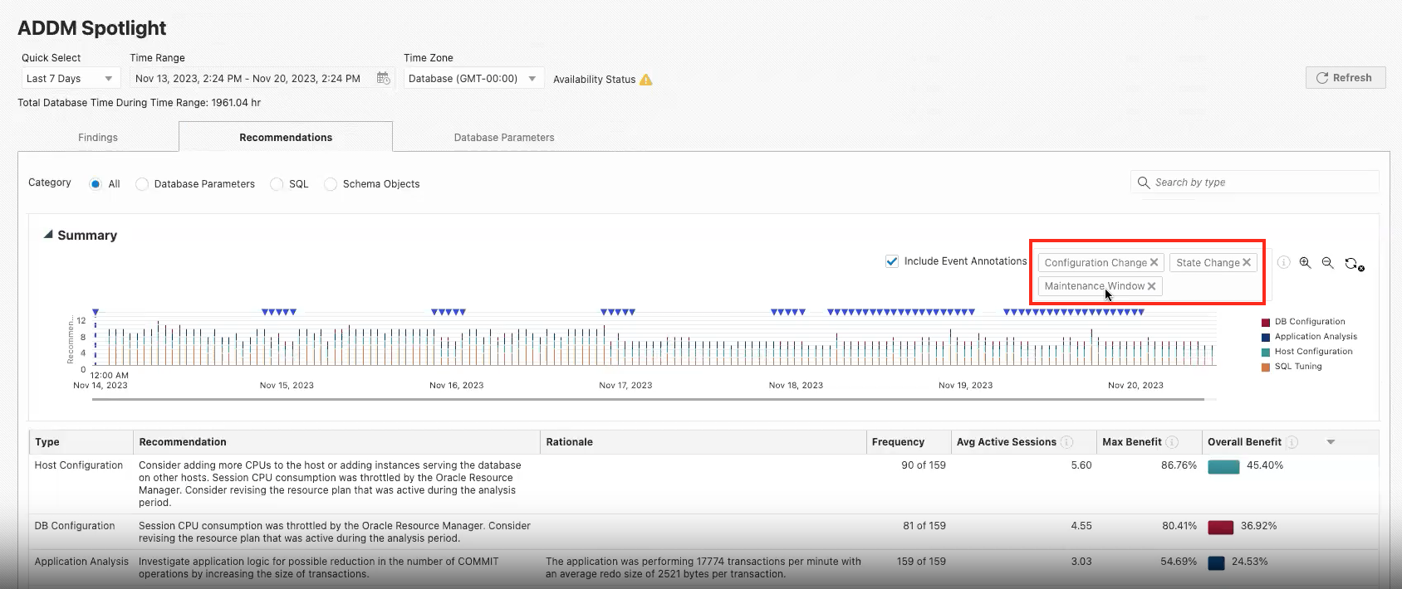The image size is (1402, 589).
Task: Click info icon next to Max Benefit
Action: [x=1172, y=442]
